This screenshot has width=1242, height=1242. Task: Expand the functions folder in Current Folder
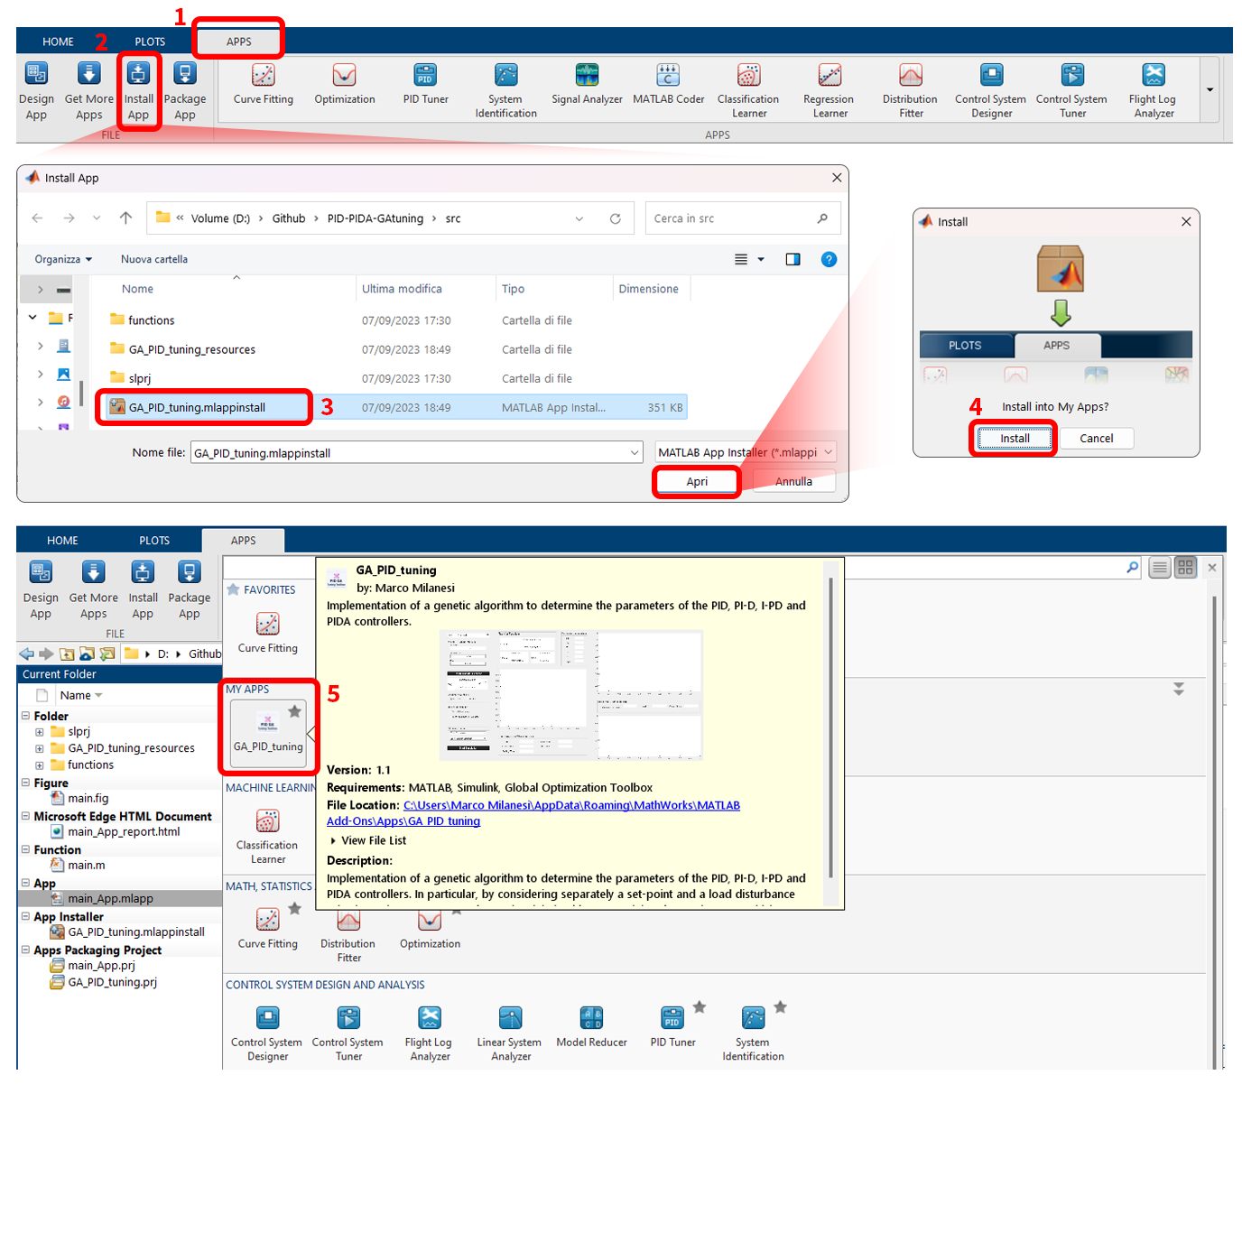tap(38, 765)
